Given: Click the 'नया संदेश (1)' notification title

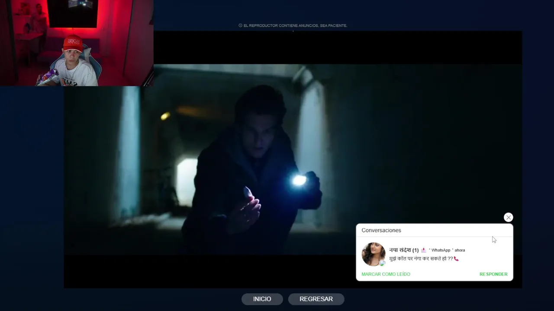Looking at the screenshot, I should tap(404, 250).
